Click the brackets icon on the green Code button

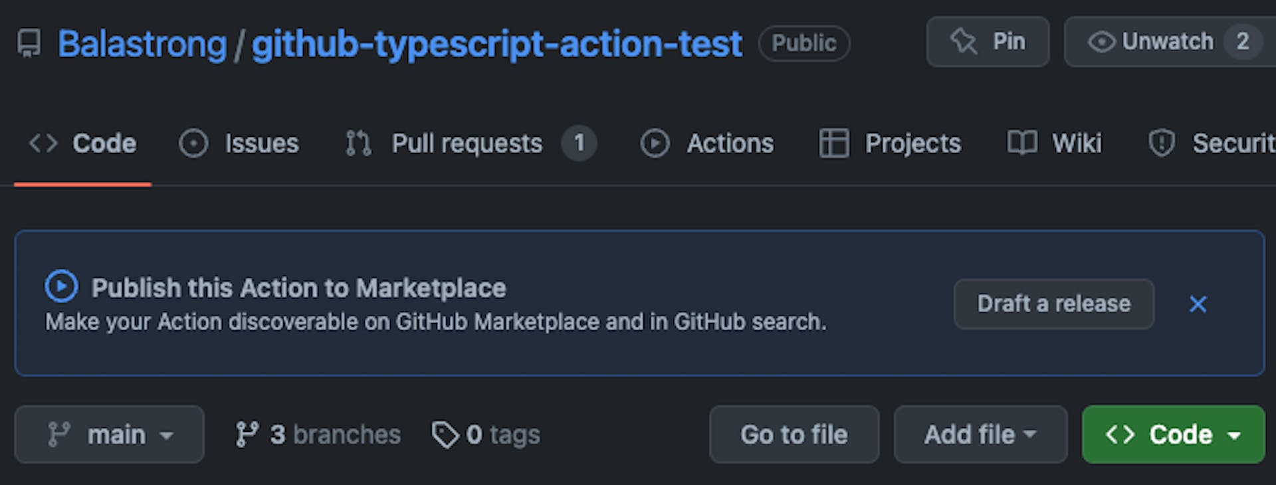pos(1120,435)
